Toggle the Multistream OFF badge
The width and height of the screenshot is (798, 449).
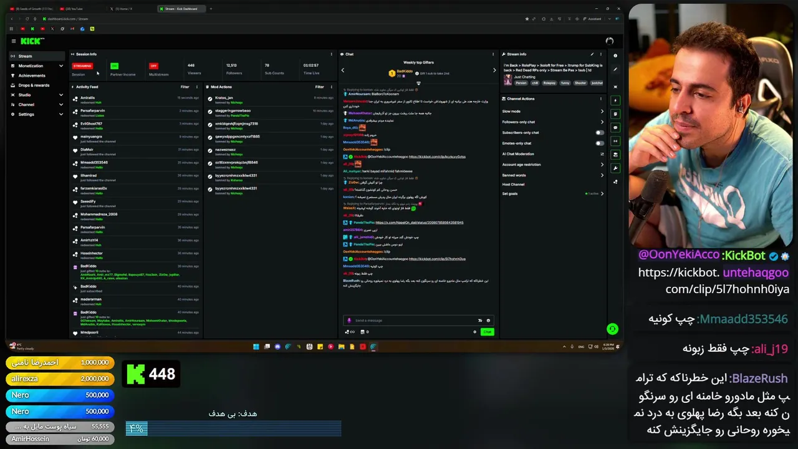(x=153, y=65)
